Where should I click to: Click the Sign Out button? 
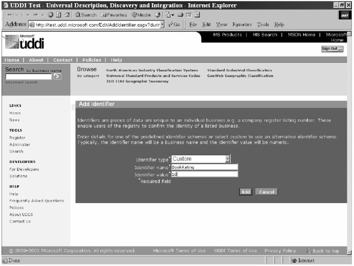(331, 48)
